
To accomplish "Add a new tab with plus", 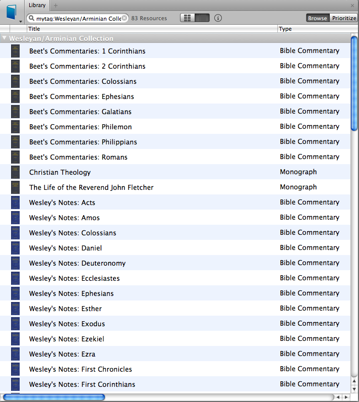I will (x=55, y=5).
